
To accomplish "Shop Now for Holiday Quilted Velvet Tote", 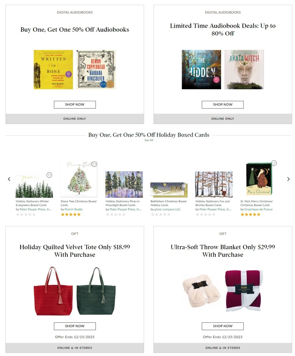I will click(x=75, y=326).
